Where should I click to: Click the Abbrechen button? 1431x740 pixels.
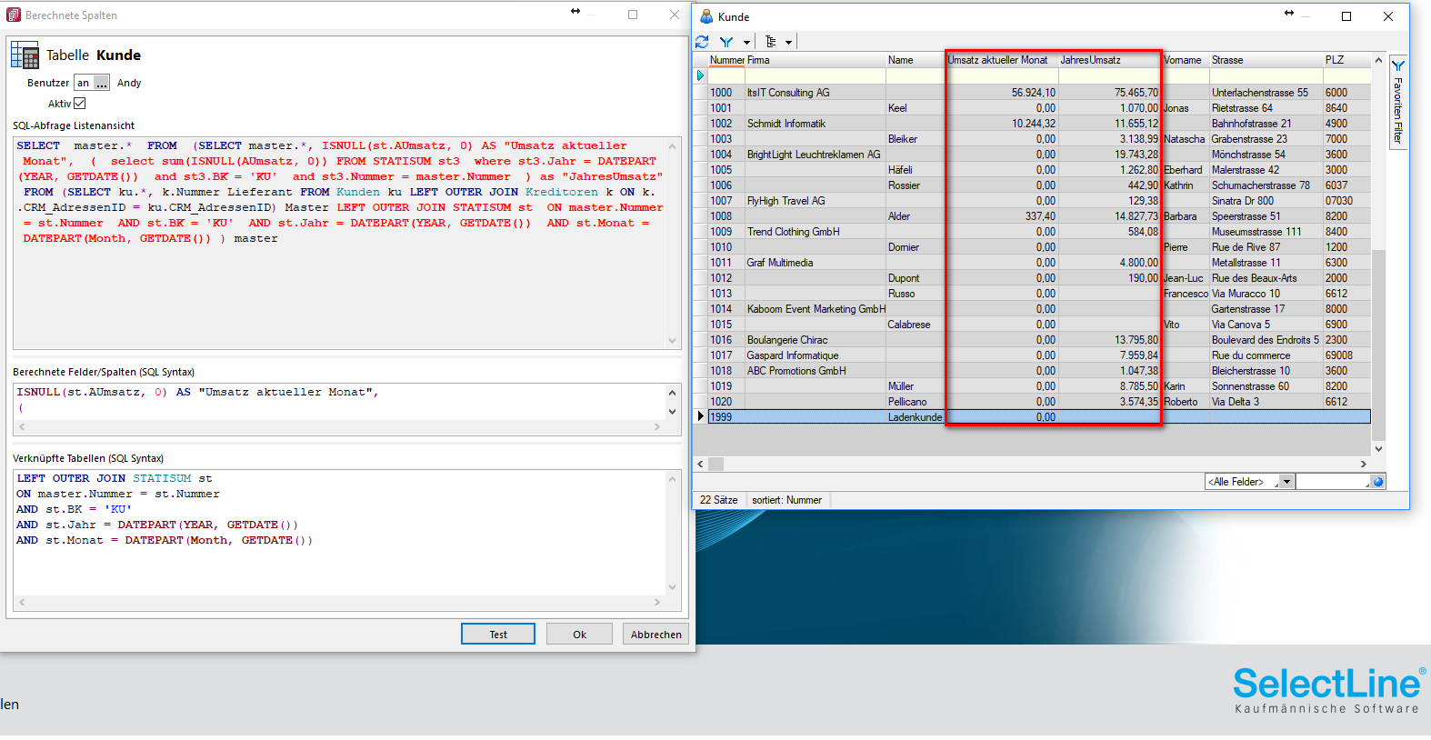point(655,635)
